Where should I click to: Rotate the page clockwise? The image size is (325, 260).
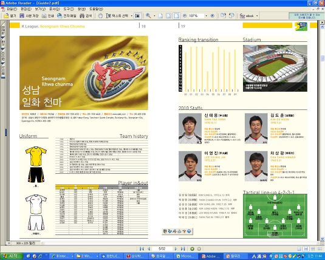[x=223, y=16]
